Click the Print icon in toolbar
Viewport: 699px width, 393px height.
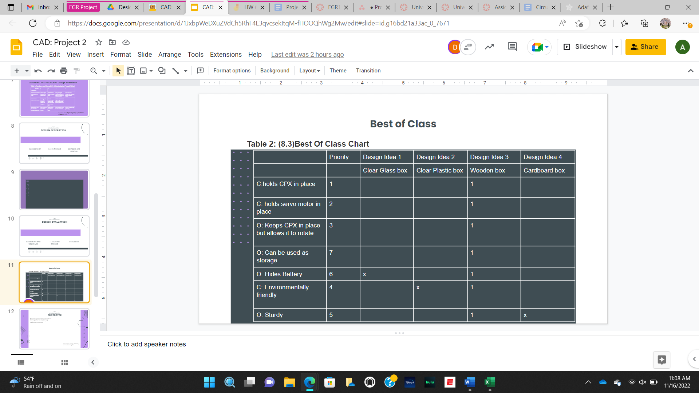click(64, 71)
